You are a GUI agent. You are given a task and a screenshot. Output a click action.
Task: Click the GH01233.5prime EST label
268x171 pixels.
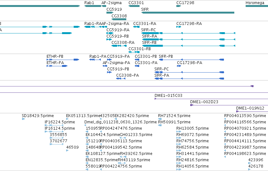click(x=136, y=135)
